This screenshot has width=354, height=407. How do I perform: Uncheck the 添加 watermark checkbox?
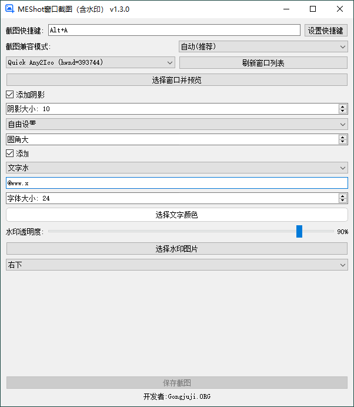coord(10,153)
